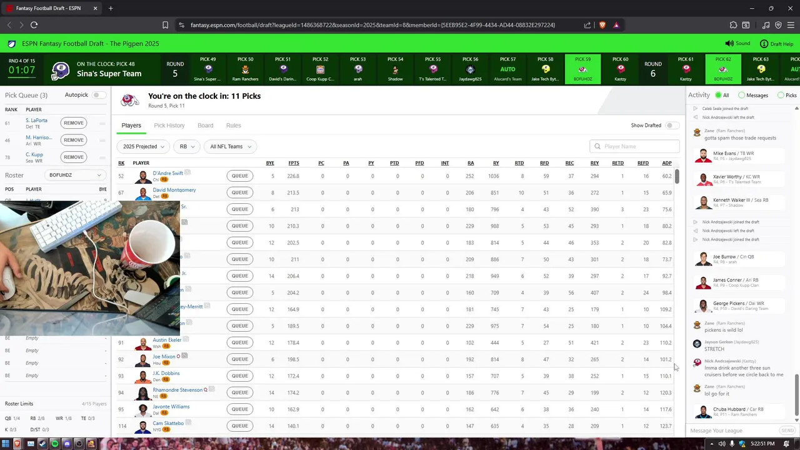This screenshot has width=800, height=450.
Task: Switch to the Pick History tab
Action: coord(169,126)
